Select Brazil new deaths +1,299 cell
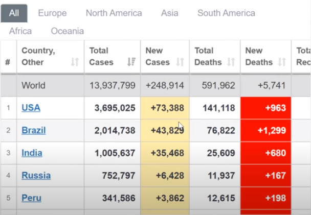 tap(266, 130)
